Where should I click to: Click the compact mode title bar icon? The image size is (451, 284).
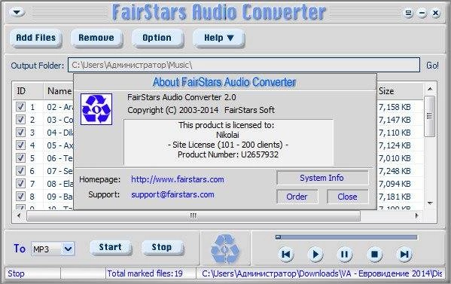click(408, 13)
